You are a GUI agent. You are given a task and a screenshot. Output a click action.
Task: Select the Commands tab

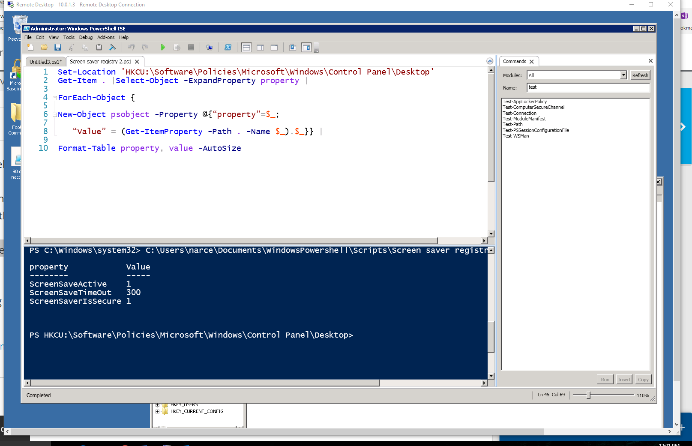click(515, 61)
